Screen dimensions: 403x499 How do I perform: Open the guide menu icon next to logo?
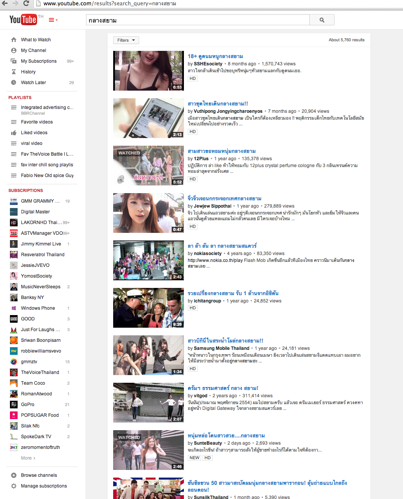coord(53,20)
